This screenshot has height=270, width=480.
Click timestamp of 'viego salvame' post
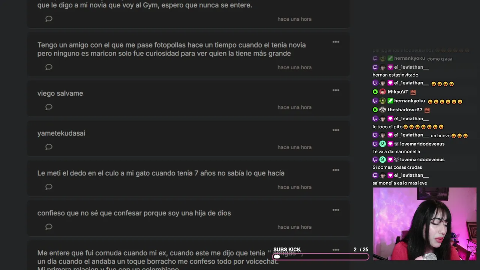[x=294, y=107]
